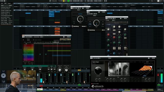
Task: Toggle the W write automation button in top toolbar
Action: coord(70,1)
